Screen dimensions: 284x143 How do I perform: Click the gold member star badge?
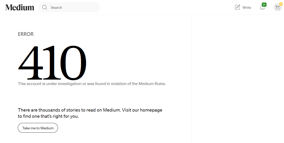[281, 4]
